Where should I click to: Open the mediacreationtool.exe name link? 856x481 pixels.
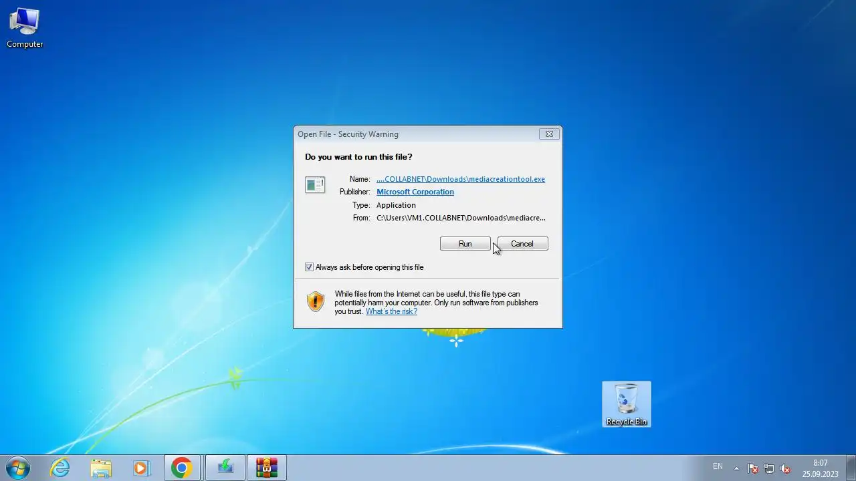[x=461, y=179]
